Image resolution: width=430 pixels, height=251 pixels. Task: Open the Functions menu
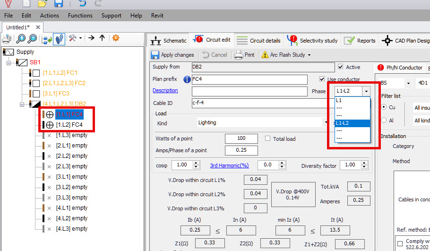pyautogui.click(x=80, y=16)
